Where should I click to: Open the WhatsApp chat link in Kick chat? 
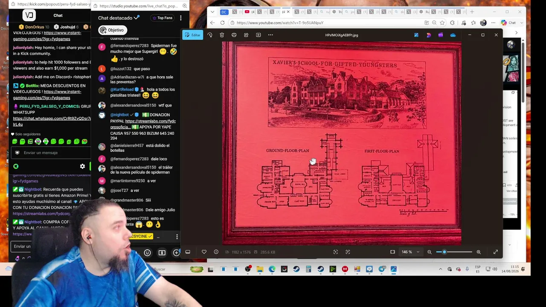[52, 121]
